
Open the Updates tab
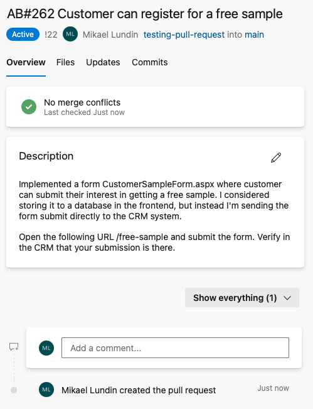(x=103, y=62)
